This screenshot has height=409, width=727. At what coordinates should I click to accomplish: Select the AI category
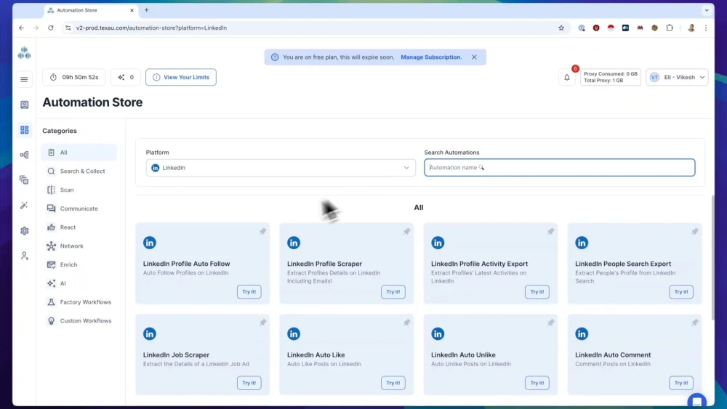click(x=79, y=283)
